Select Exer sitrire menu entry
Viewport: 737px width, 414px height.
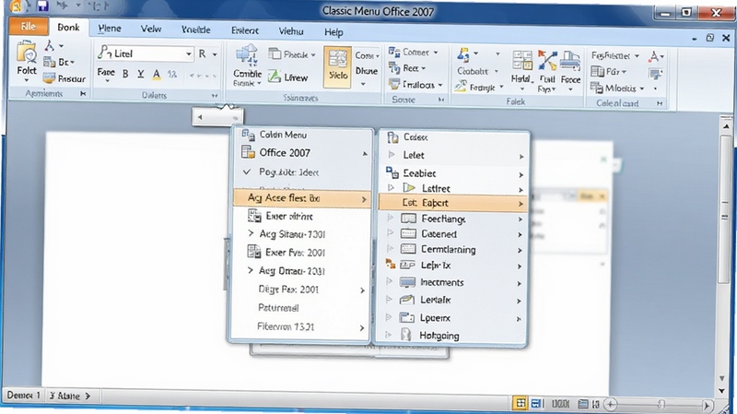point(301,216)
